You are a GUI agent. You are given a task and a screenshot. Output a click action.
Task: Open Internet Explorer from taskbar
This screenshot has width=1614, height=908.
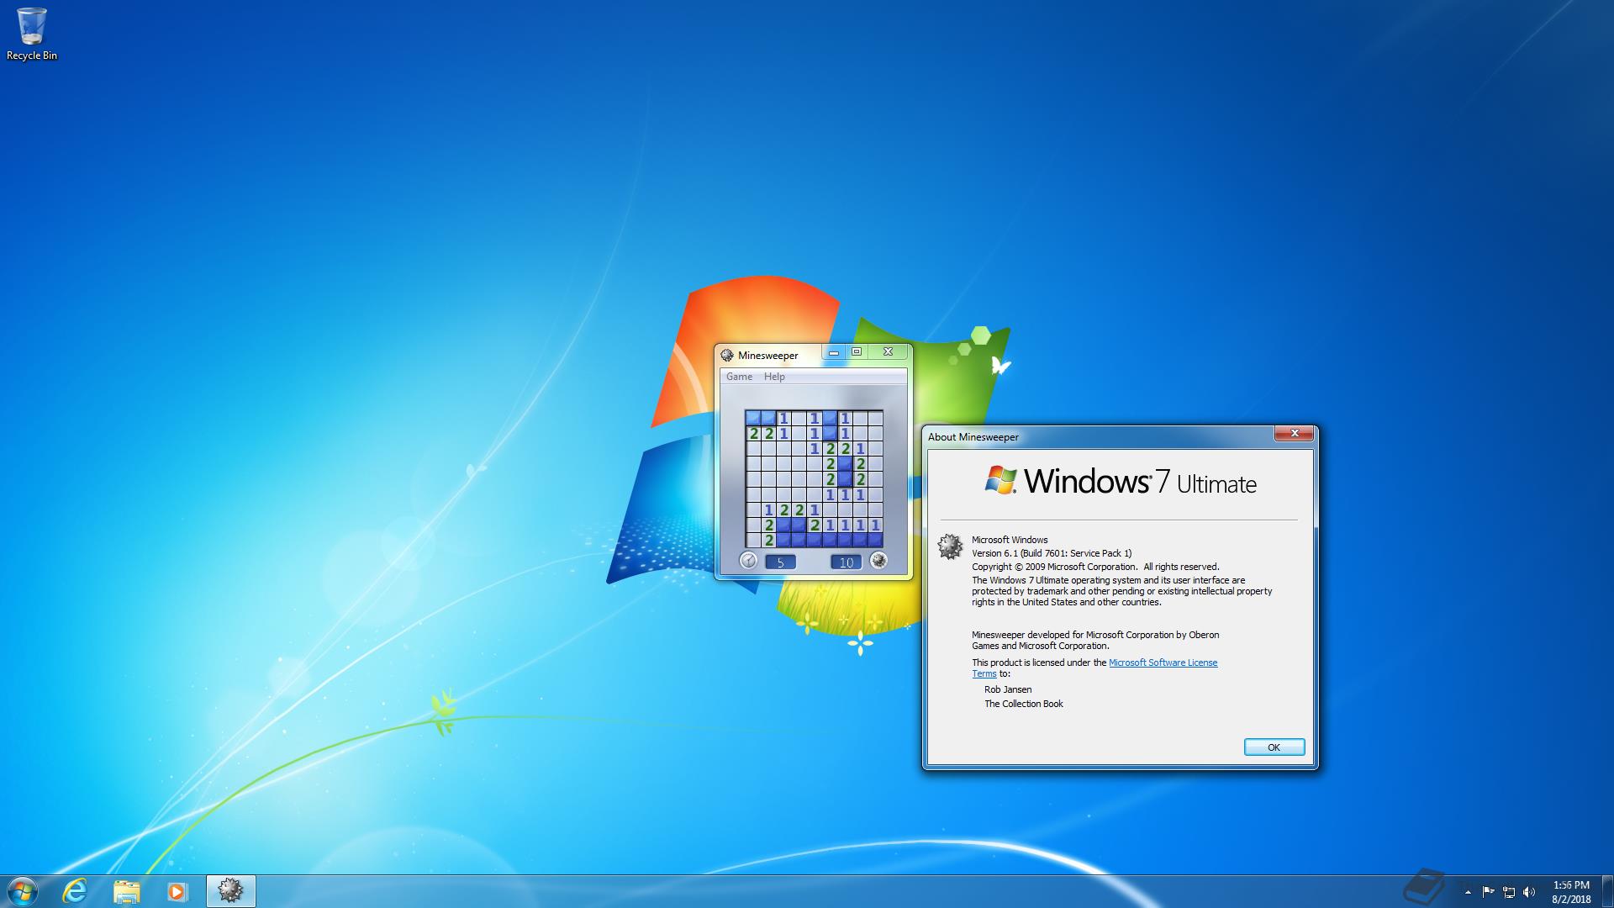(x=76, y=890)
